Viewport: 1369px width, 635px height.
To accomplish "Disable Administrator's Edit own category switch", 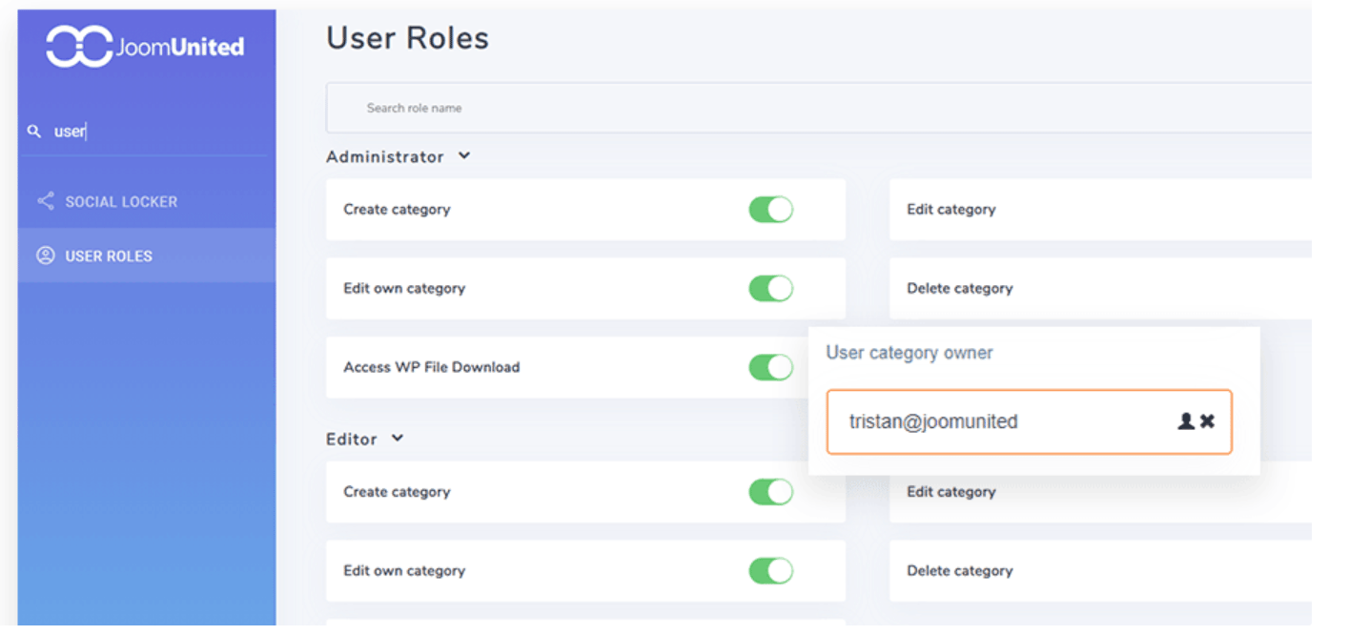I will (770, 289).
